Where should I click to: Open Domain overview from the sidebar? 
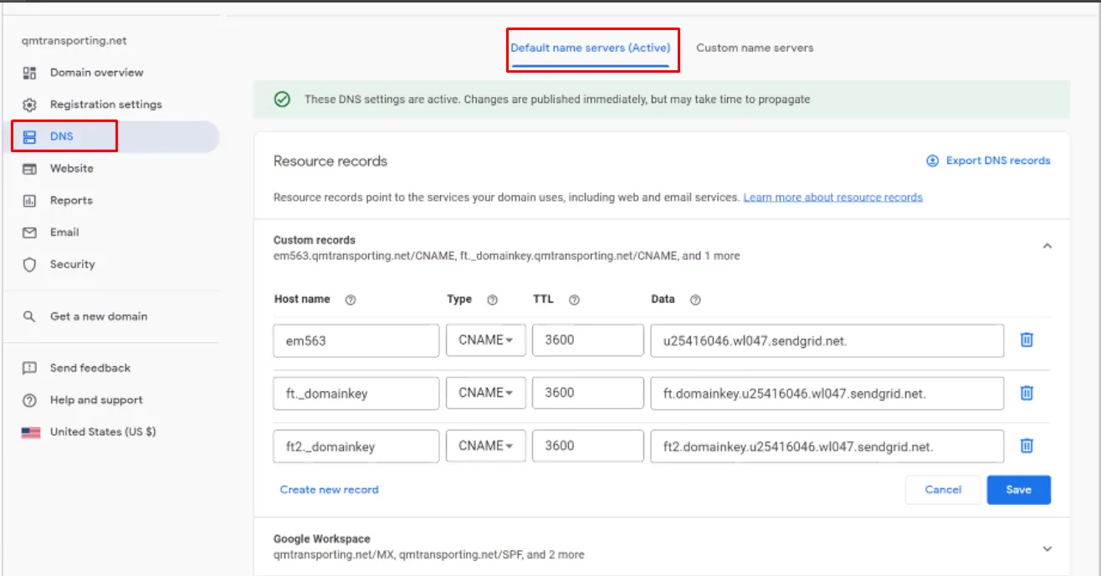(96, 73)
